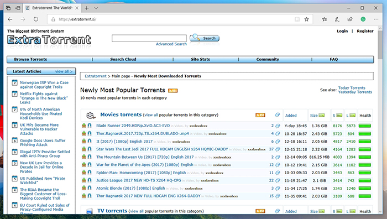Click RSS icon in Movies torrents header

(260, 115)
